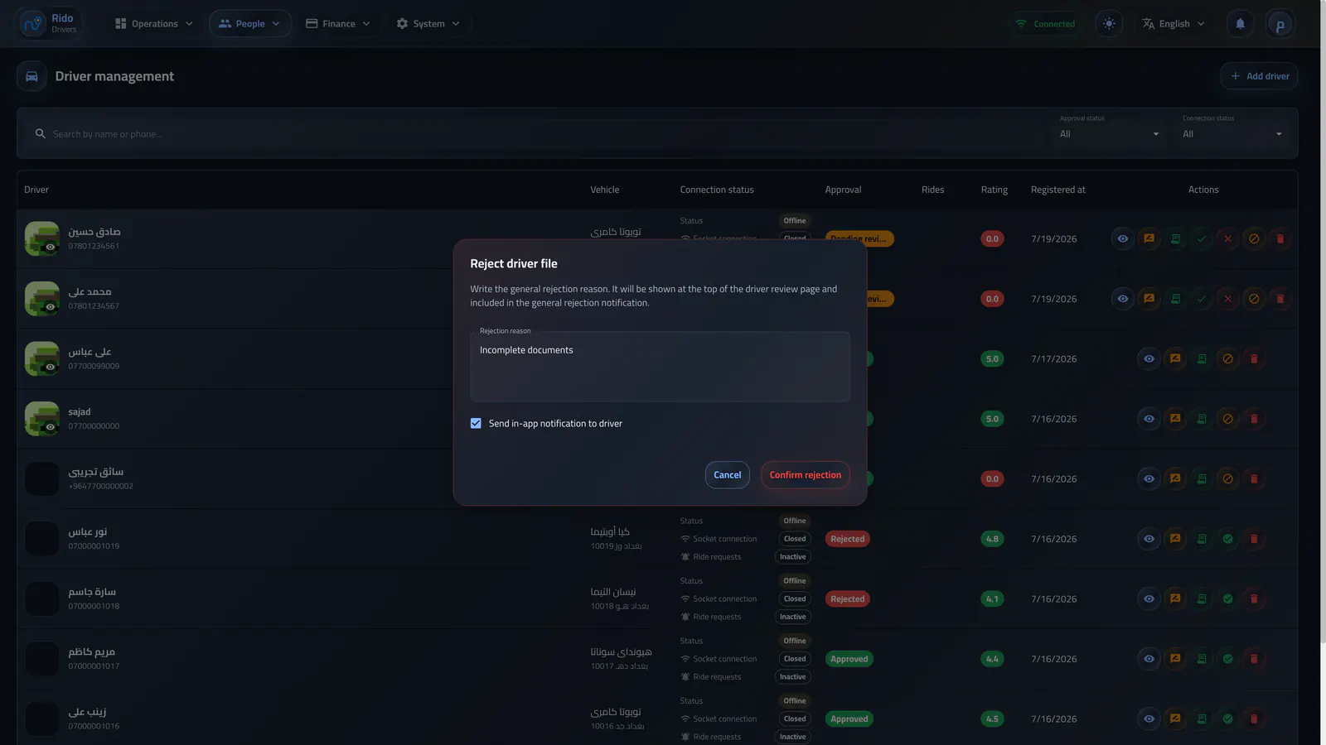The height and width of the screenshot is (745, 1326).
Task: Delete the driver with phone 07801234561
Action: 1280,238
